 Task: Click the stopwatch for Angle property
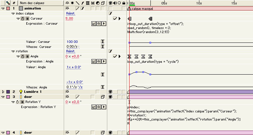pos(23,56)
